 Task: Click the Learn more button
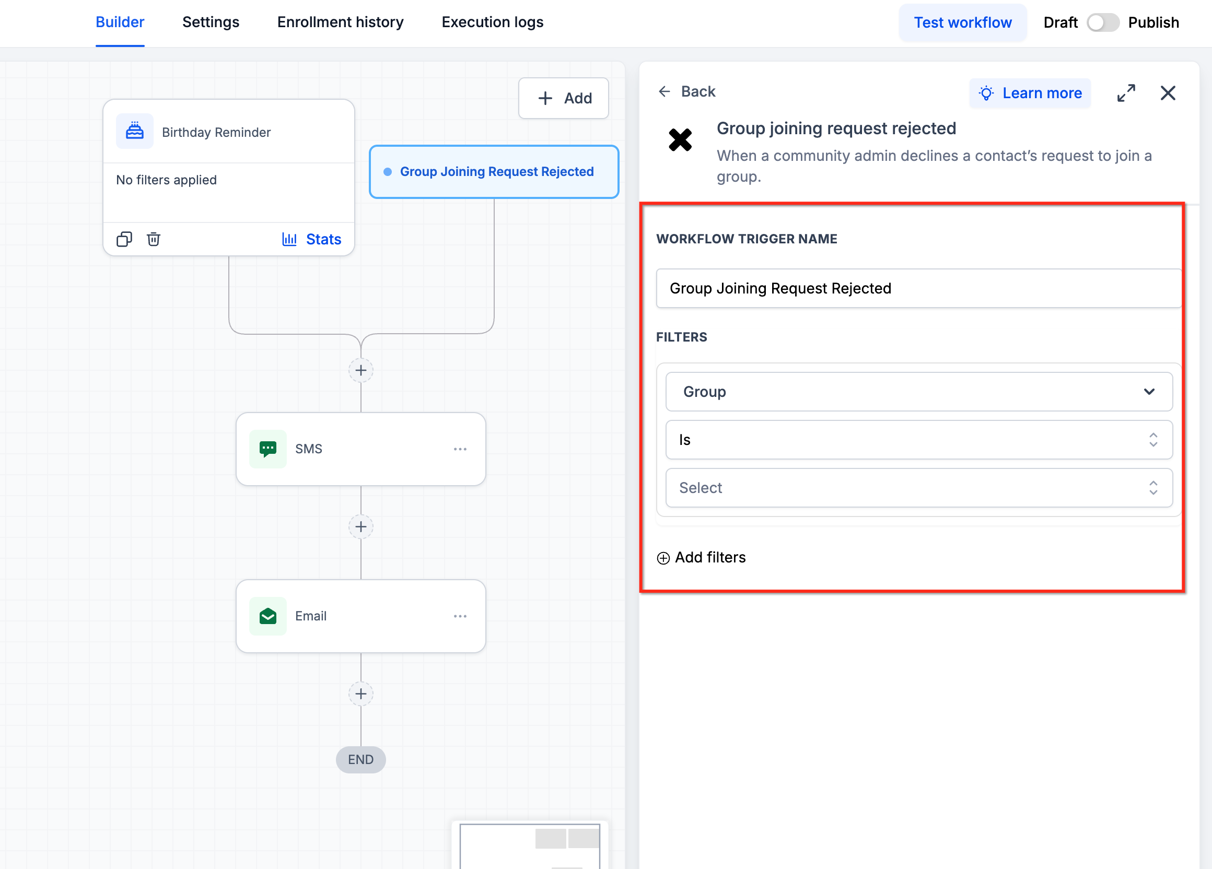pyautogui.click(x=1030, y=93)
